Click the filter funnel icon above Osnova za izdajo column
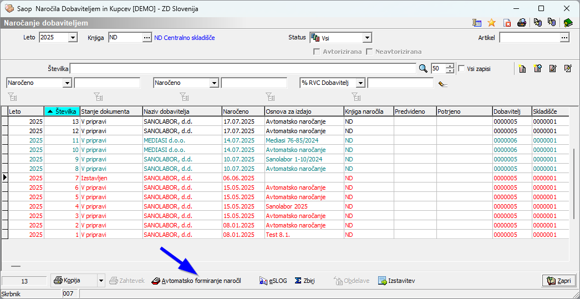580x299 pixels. tap(270, 97)
